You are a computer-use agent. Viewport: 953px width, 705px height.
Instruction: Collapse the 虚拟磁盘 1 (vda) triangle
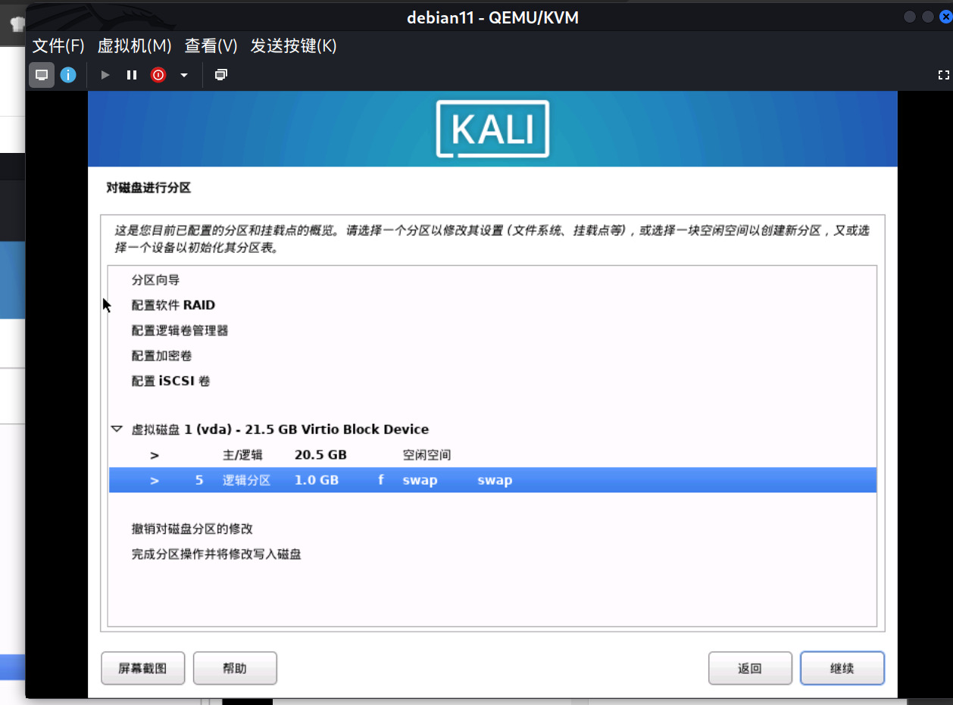[x=117, y=429]
